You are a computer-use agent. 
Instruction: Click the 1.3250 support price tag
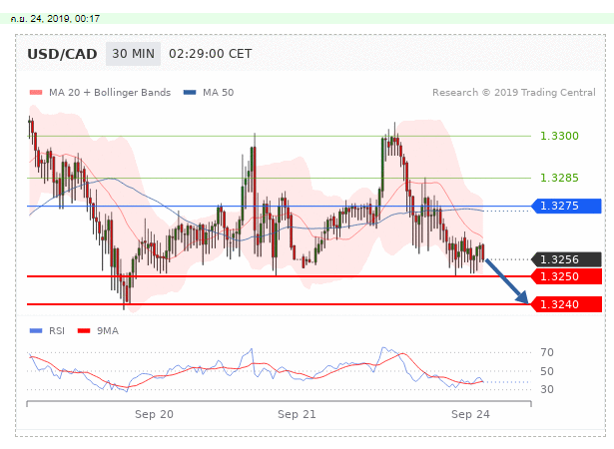[566, 276]
